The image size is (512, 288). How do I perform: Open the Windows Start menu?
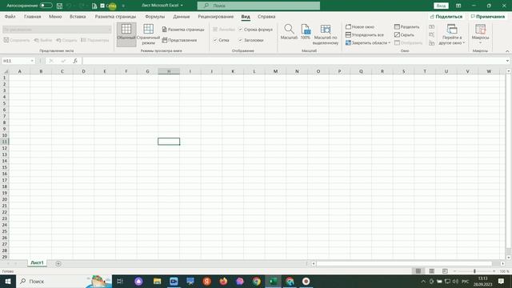tap(8, 281)
